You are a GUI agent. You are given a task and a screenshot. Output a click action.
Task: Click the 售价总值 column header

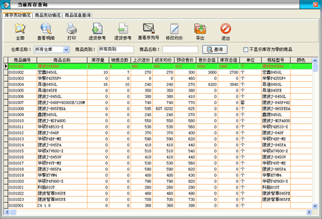[207, 60]
